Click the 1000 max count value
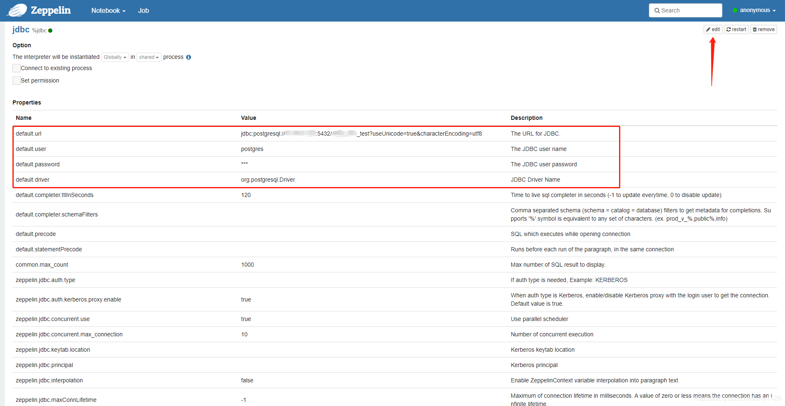 [248, 265]
